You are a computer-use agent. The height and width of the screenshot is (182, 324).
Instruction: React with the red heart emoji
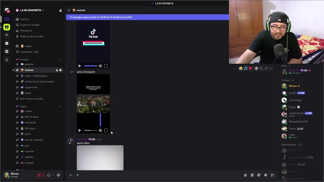pos(250,69)
